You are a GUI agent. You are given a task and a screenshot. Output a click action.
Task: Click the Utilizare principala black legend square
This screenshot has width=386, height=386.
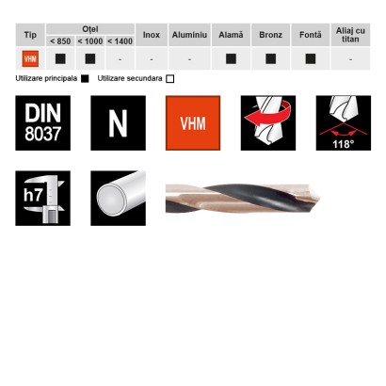point(85,79)
